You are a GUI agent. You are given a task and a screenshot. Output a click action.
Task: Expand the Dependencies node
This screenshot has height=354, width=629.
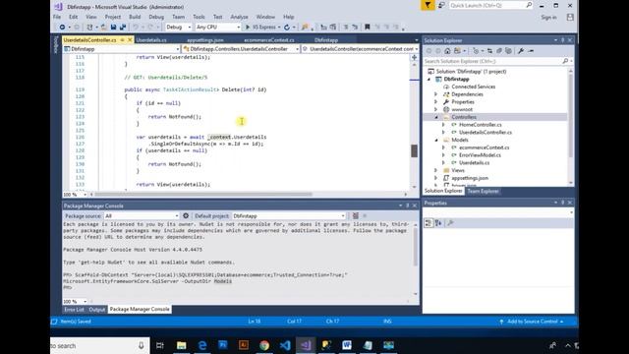click(x=436, y=94)
